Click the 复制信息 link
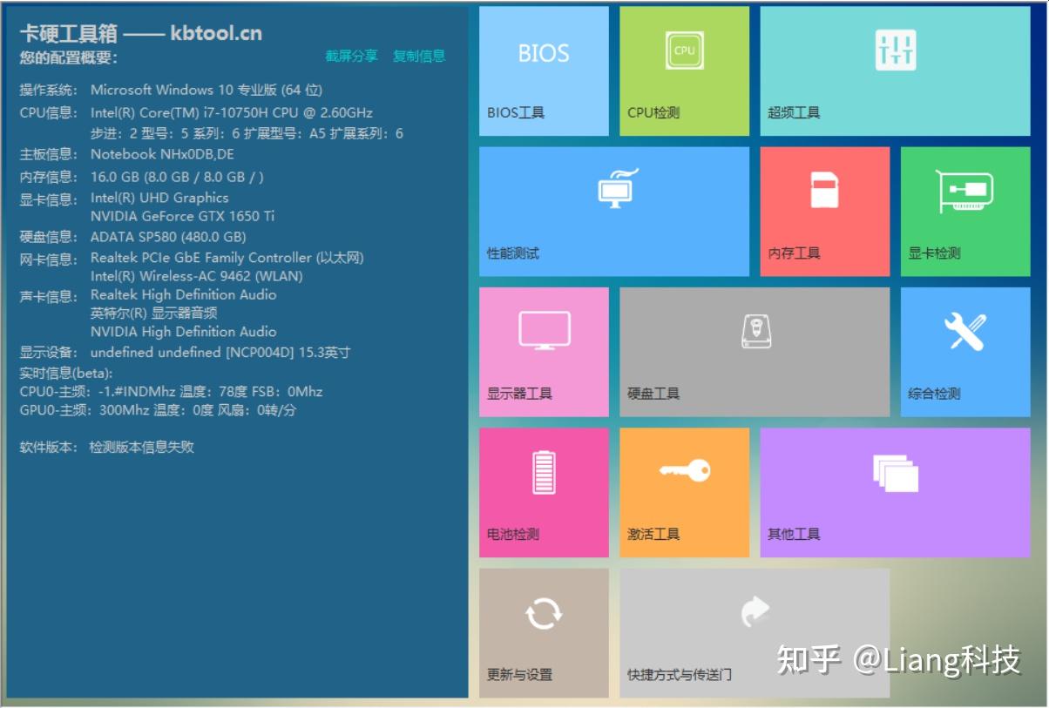The height and width of the screenshot is (708, 1049). (419, 56)
